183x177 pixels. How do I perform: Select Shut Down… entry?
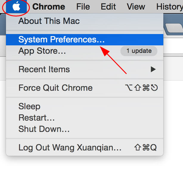click(85, 129)
